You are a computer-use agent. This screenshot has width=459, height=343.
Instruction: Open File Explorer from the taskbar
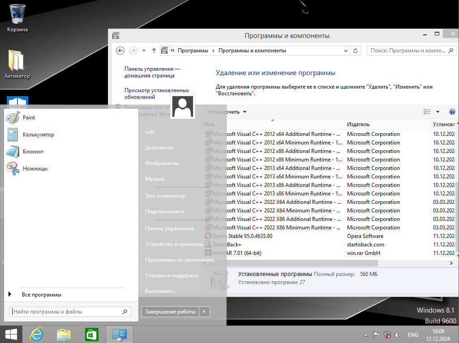[x=64, y=335]
